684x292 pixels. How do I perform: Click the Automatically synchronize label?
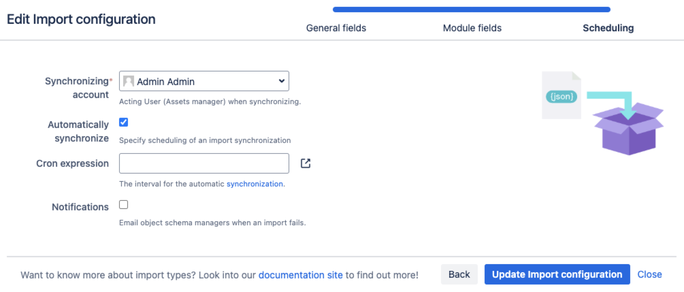78,131
